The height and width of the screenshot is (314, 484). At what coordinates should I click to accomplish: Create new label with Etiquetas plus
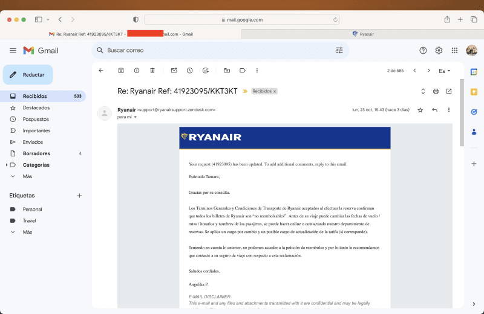coord(79,196)
